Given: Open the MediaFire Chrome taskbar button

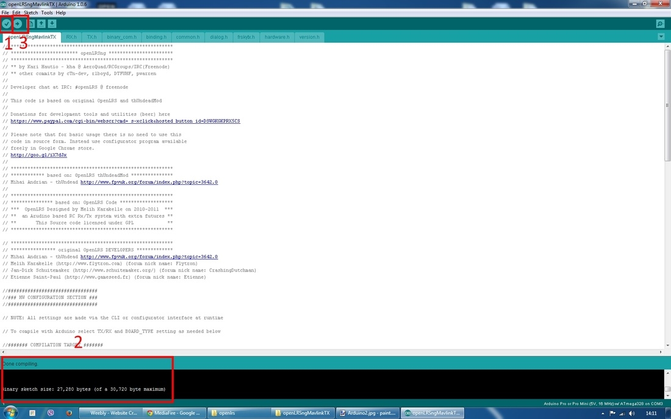Looking at the screenshot, I should click(x=173, y=413).
